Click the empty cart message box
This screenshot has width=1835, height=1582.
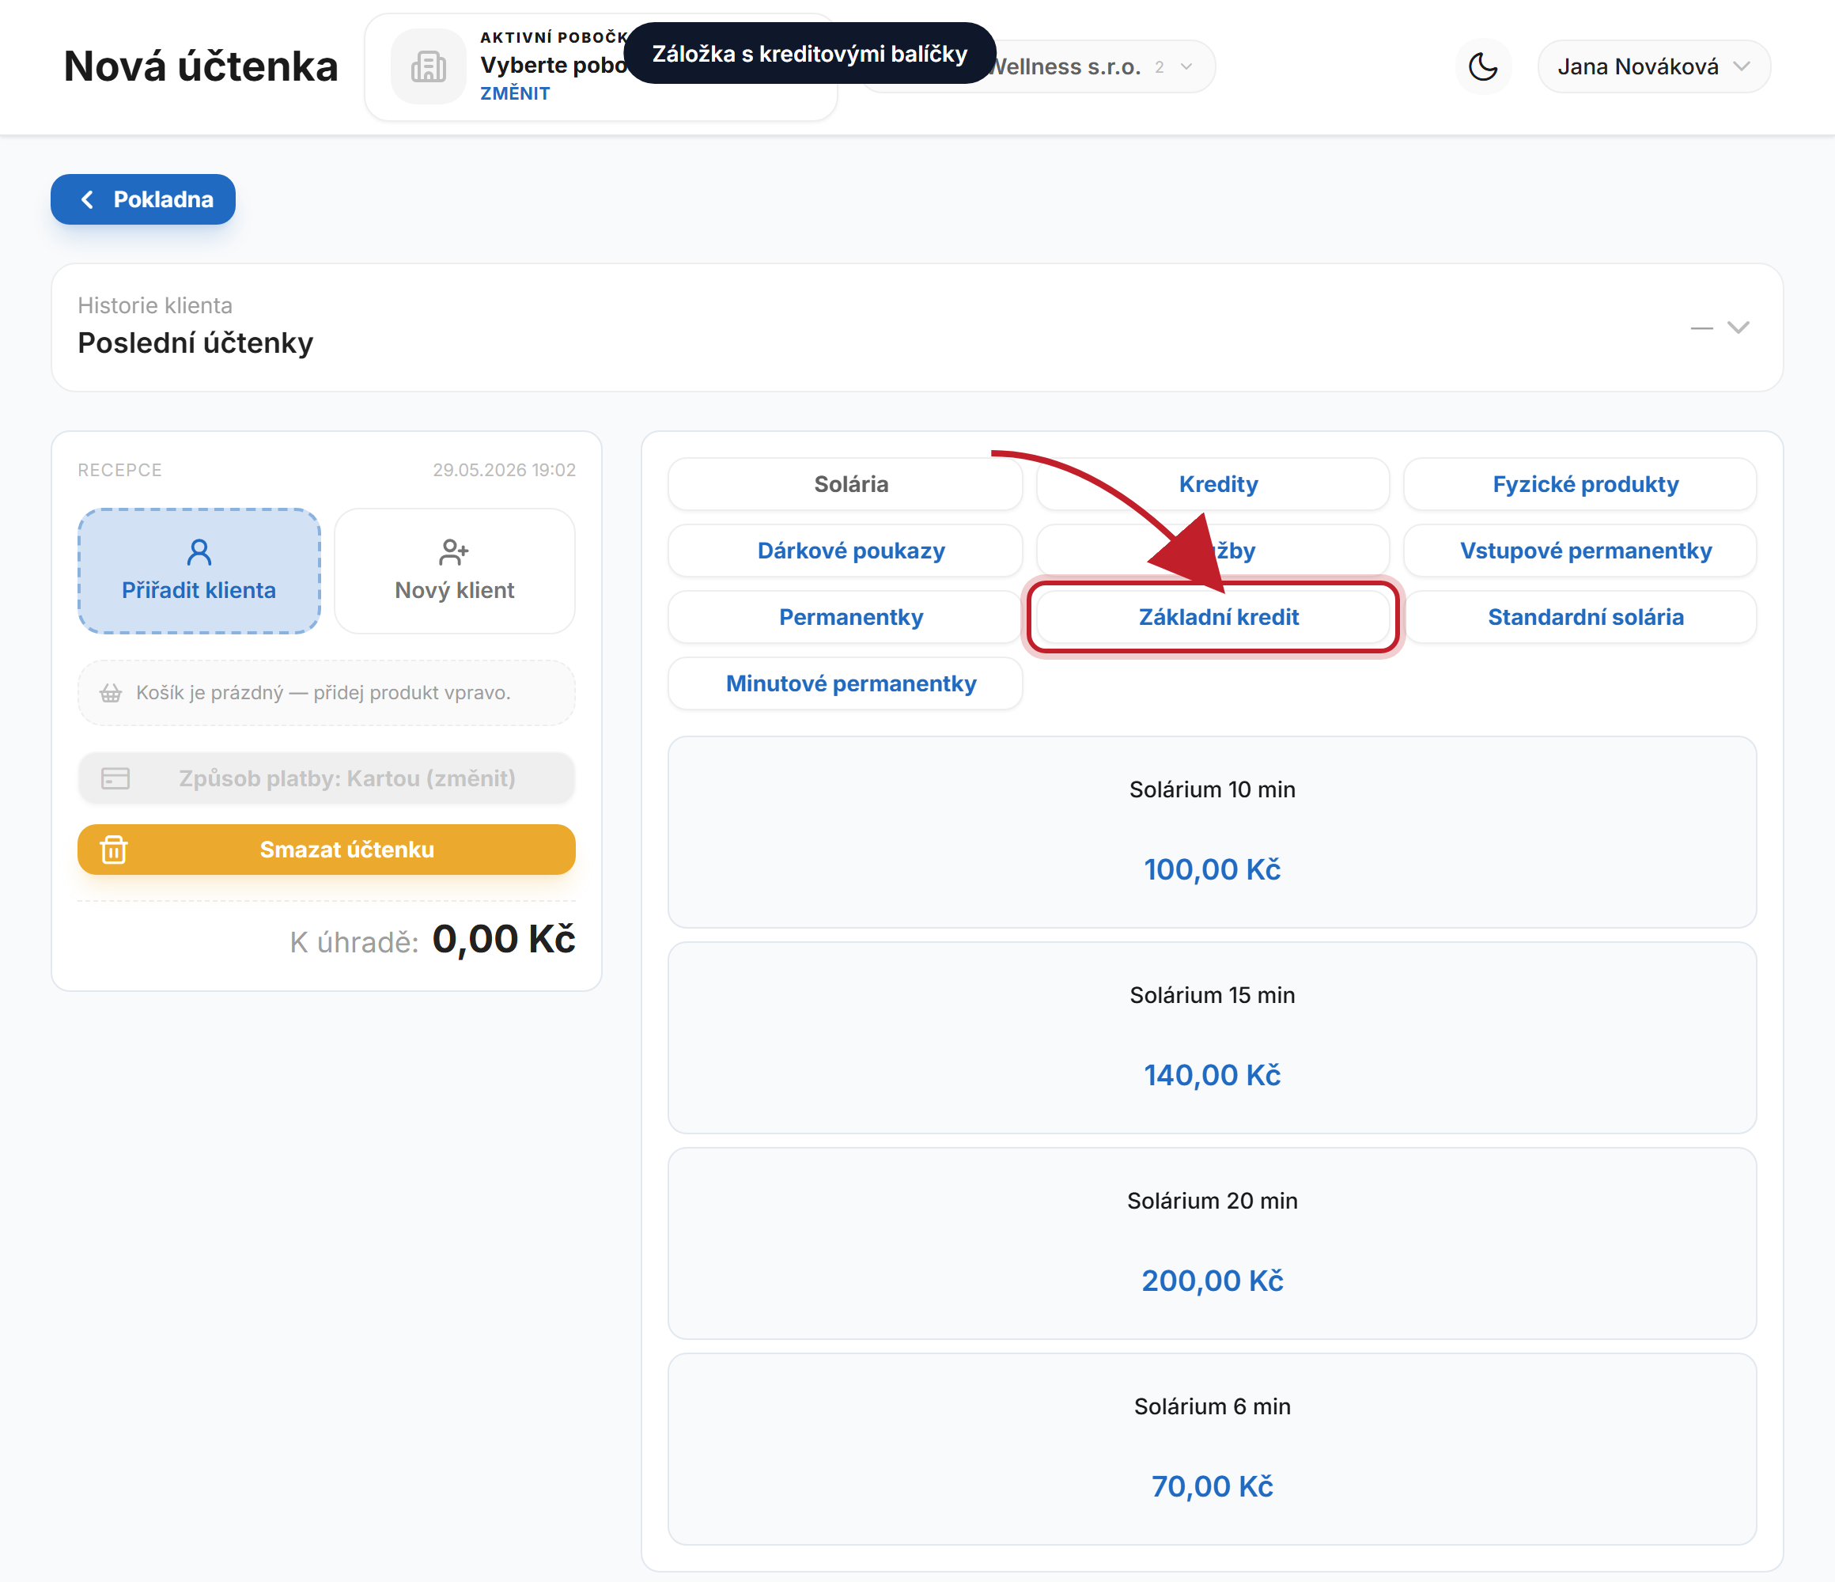326,693
